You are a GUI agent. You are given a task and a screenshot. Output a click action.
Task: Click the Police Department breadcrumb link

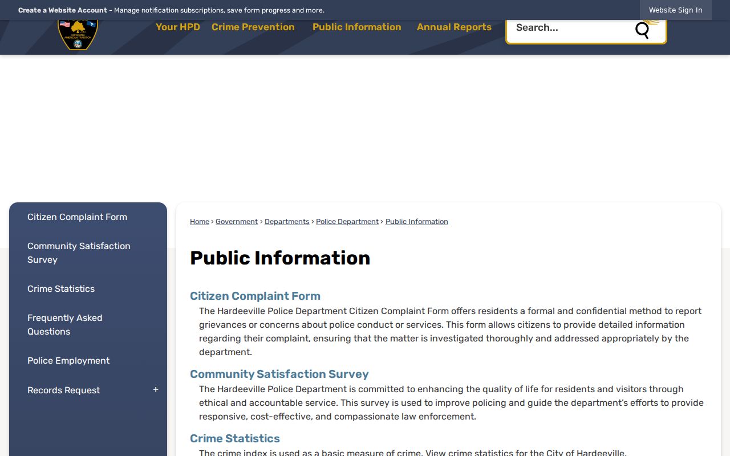pyautogui.click(x=347, y=222)
